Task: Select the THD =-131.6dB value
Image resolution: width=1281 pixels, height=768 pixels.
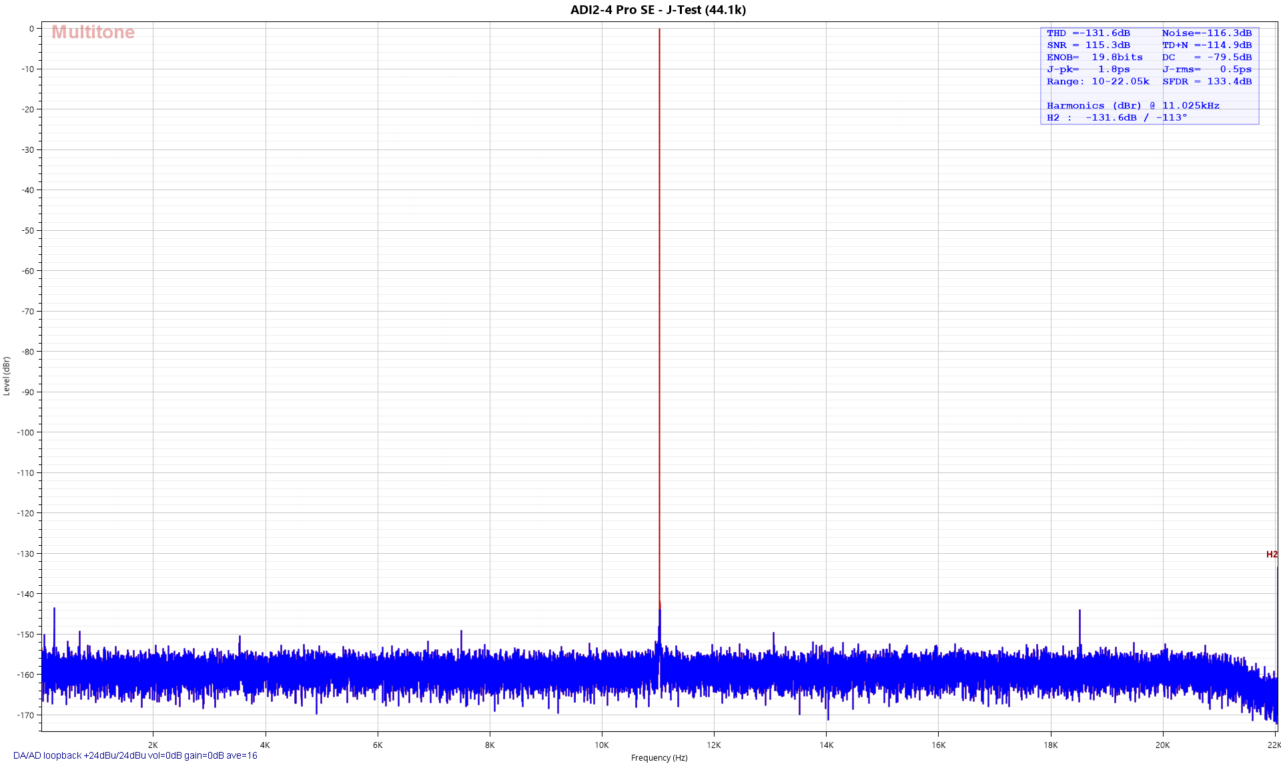Action: [x=1088, y=33]
